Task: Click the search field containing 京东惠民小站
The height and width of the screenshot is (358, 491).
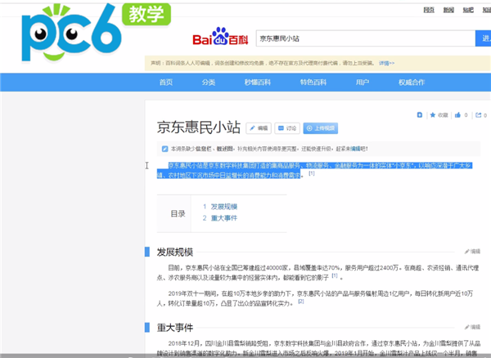Action: click(366, 38)
